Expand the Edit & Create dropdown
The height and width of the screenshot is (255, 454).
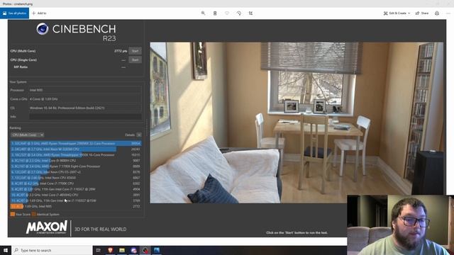point(397,13)
